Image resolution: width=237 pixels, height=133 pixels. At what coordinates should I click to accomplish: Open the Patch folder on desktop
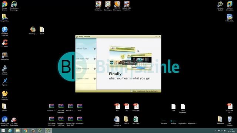[42, 30]
